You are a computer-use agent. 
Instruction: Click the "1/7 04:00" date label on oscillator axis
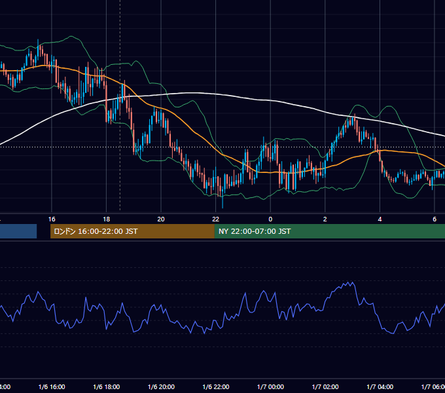pos(380,386)
